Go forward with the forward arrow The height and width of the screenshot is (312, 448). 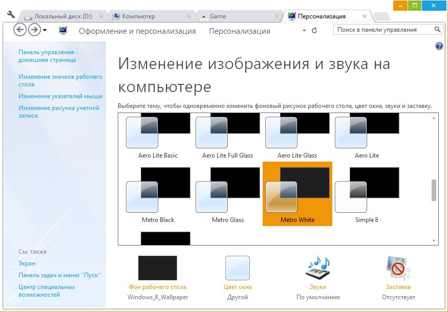[34, 30]
